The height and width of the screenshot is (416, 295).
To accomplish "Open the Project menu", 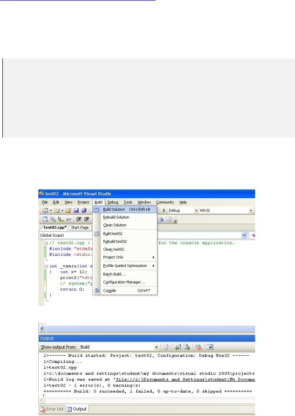I will click(83, 202).
